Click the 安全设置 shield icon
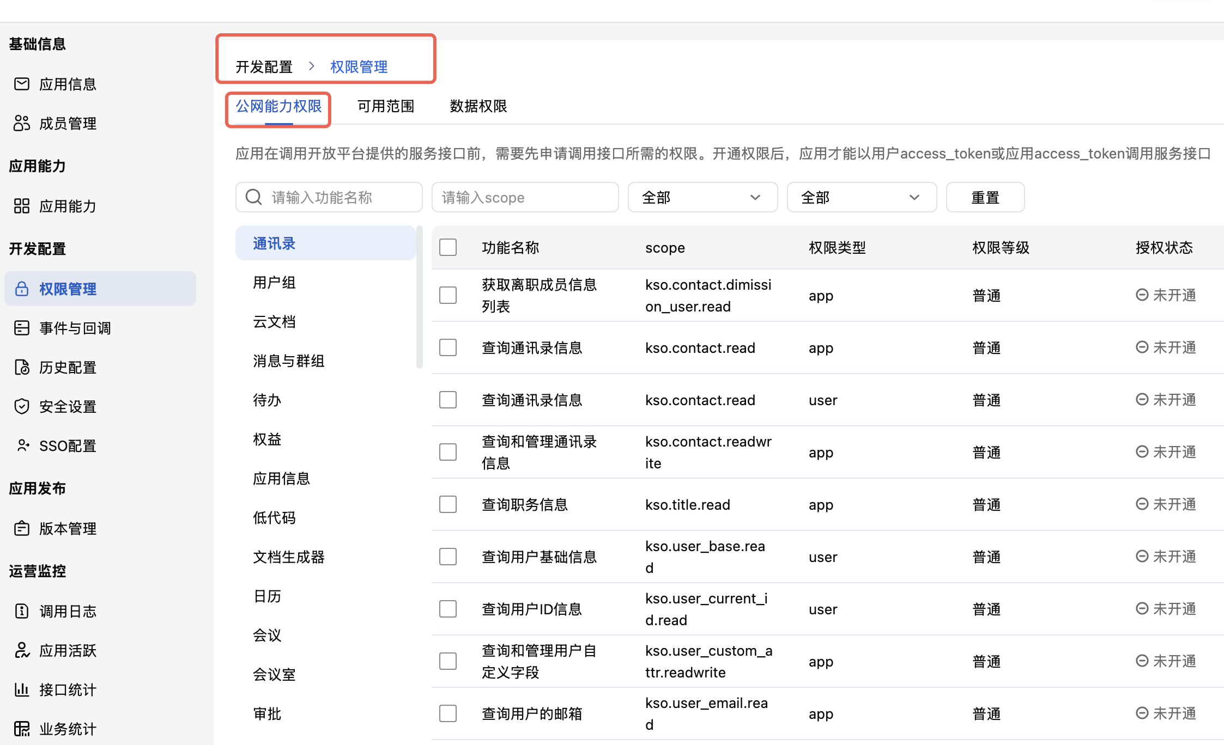The width and height of the screenshot is (1224, 745). pyautogui.click(x=22, y=406)
